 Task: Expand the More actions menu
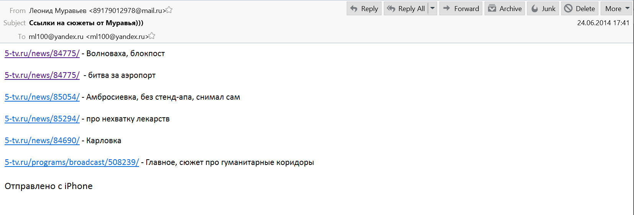pos(618,8)
